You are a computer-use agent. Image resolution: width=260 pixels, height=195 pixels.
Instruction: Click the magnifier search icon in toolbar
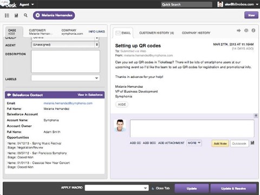coord(25,15)
